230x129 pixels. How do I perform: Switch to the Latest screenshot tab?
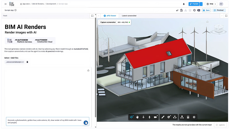[129, 15]
